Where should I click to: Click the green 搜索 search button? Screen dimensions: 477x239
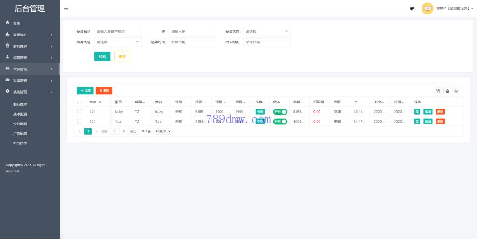tap(102, 56)
